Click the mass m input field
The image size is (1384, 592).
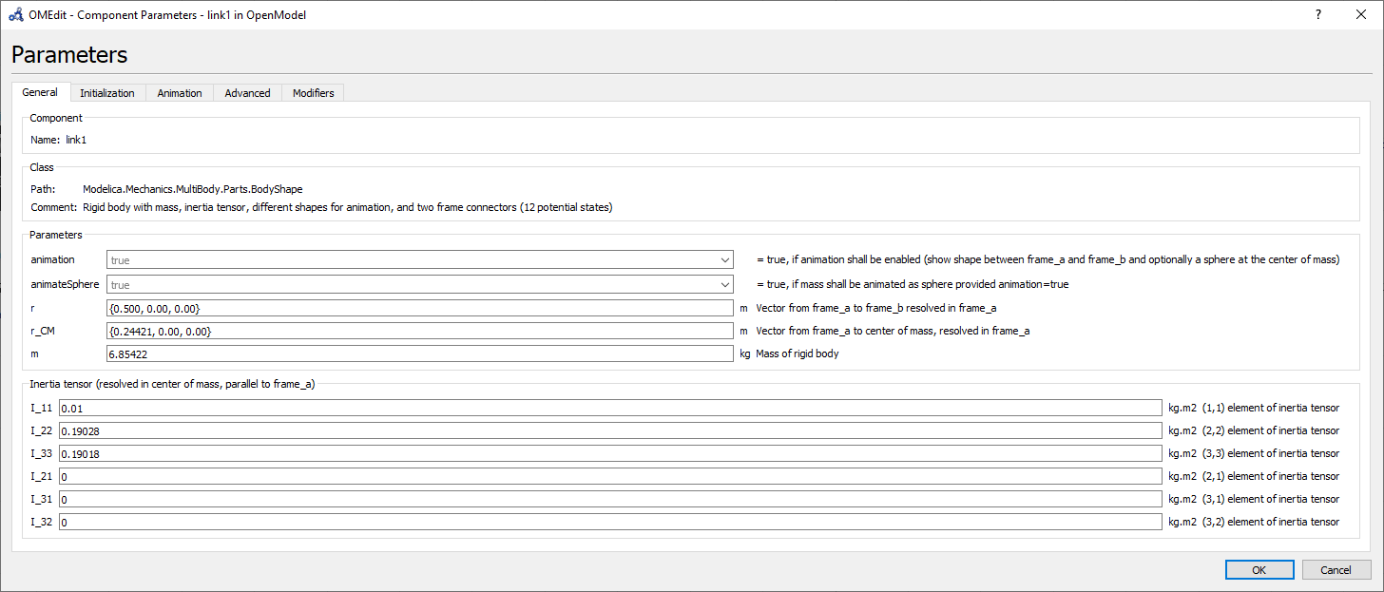tap(420, 353)
